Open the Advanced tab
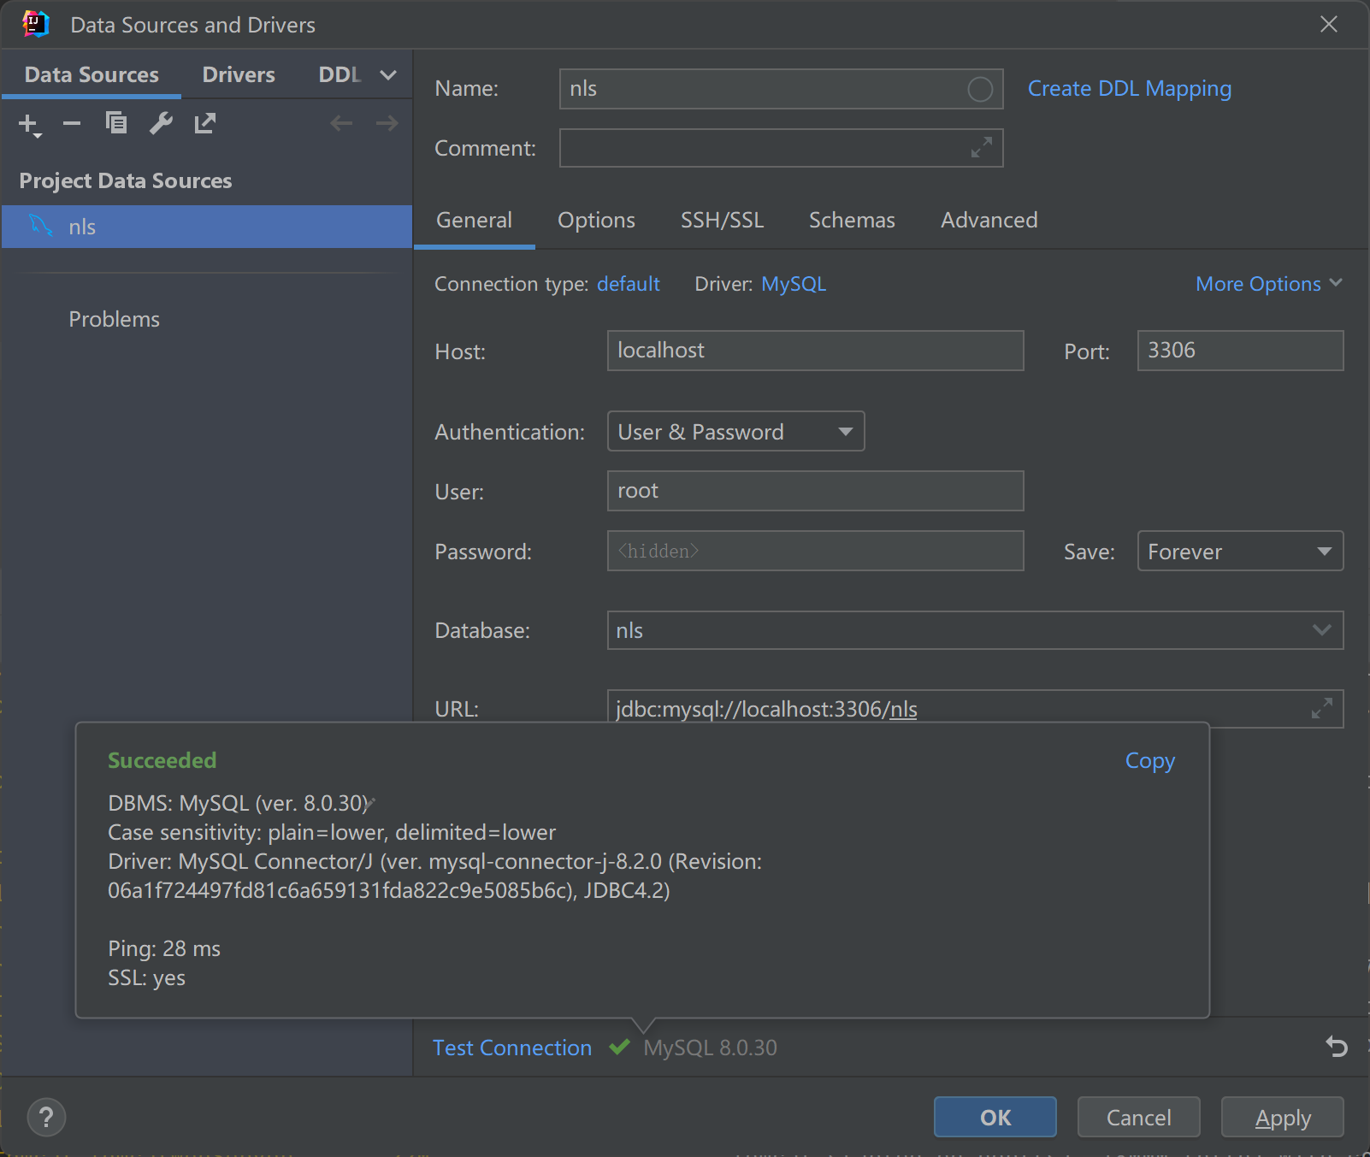Screen dimensions: 1370x1157 [x=989, y=220]
